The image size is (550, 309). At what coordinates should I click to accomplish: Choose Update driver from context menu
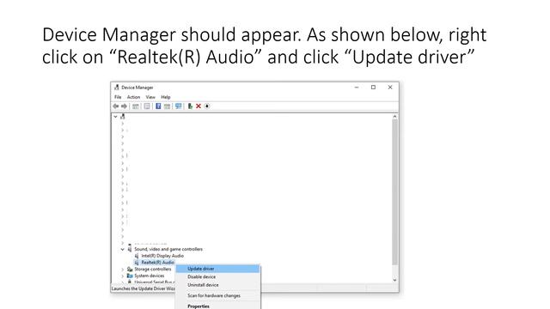(x=217, y=269)
